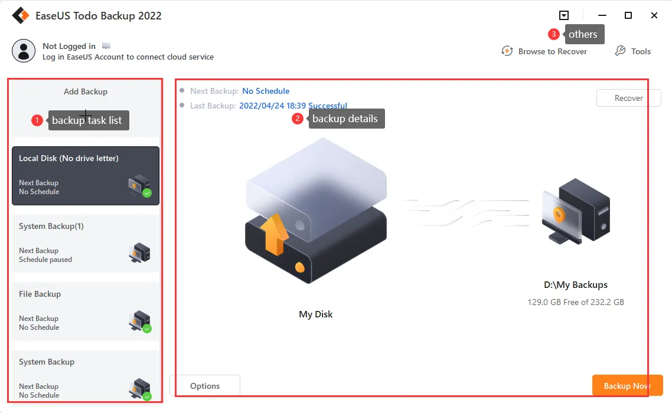The image size is (672, 413).
Task: Start a backup with Backup Now
Action: [x=627, y=385]
